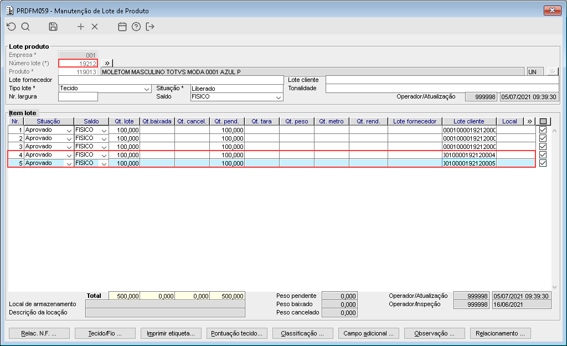This screenshot has height=346, width=567.
Task: Open the Saldo dropdown in Lote produto
Action: coord(279,97)
